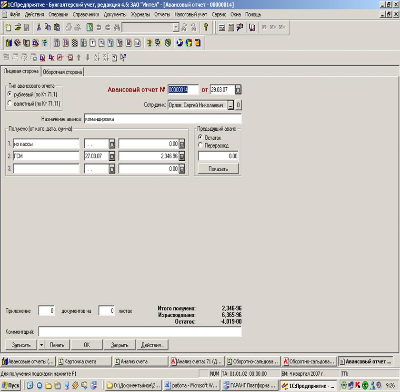Expand the arrow next to 'Записать' button
Screen dimensions: 400x392
coord(41,345)
